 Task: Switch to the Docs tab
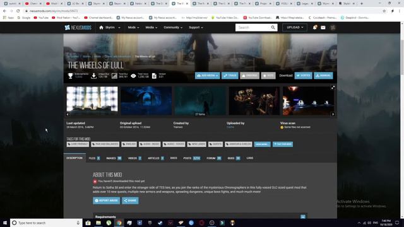point(174,158)
